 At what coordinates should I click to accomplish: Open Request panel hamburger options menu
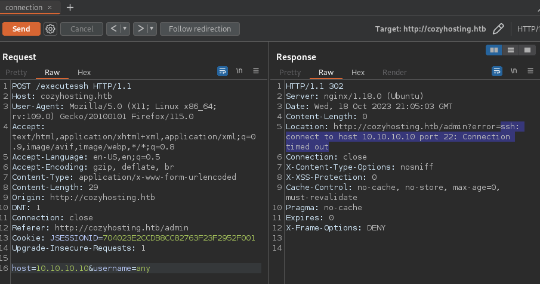coord(256,71)
